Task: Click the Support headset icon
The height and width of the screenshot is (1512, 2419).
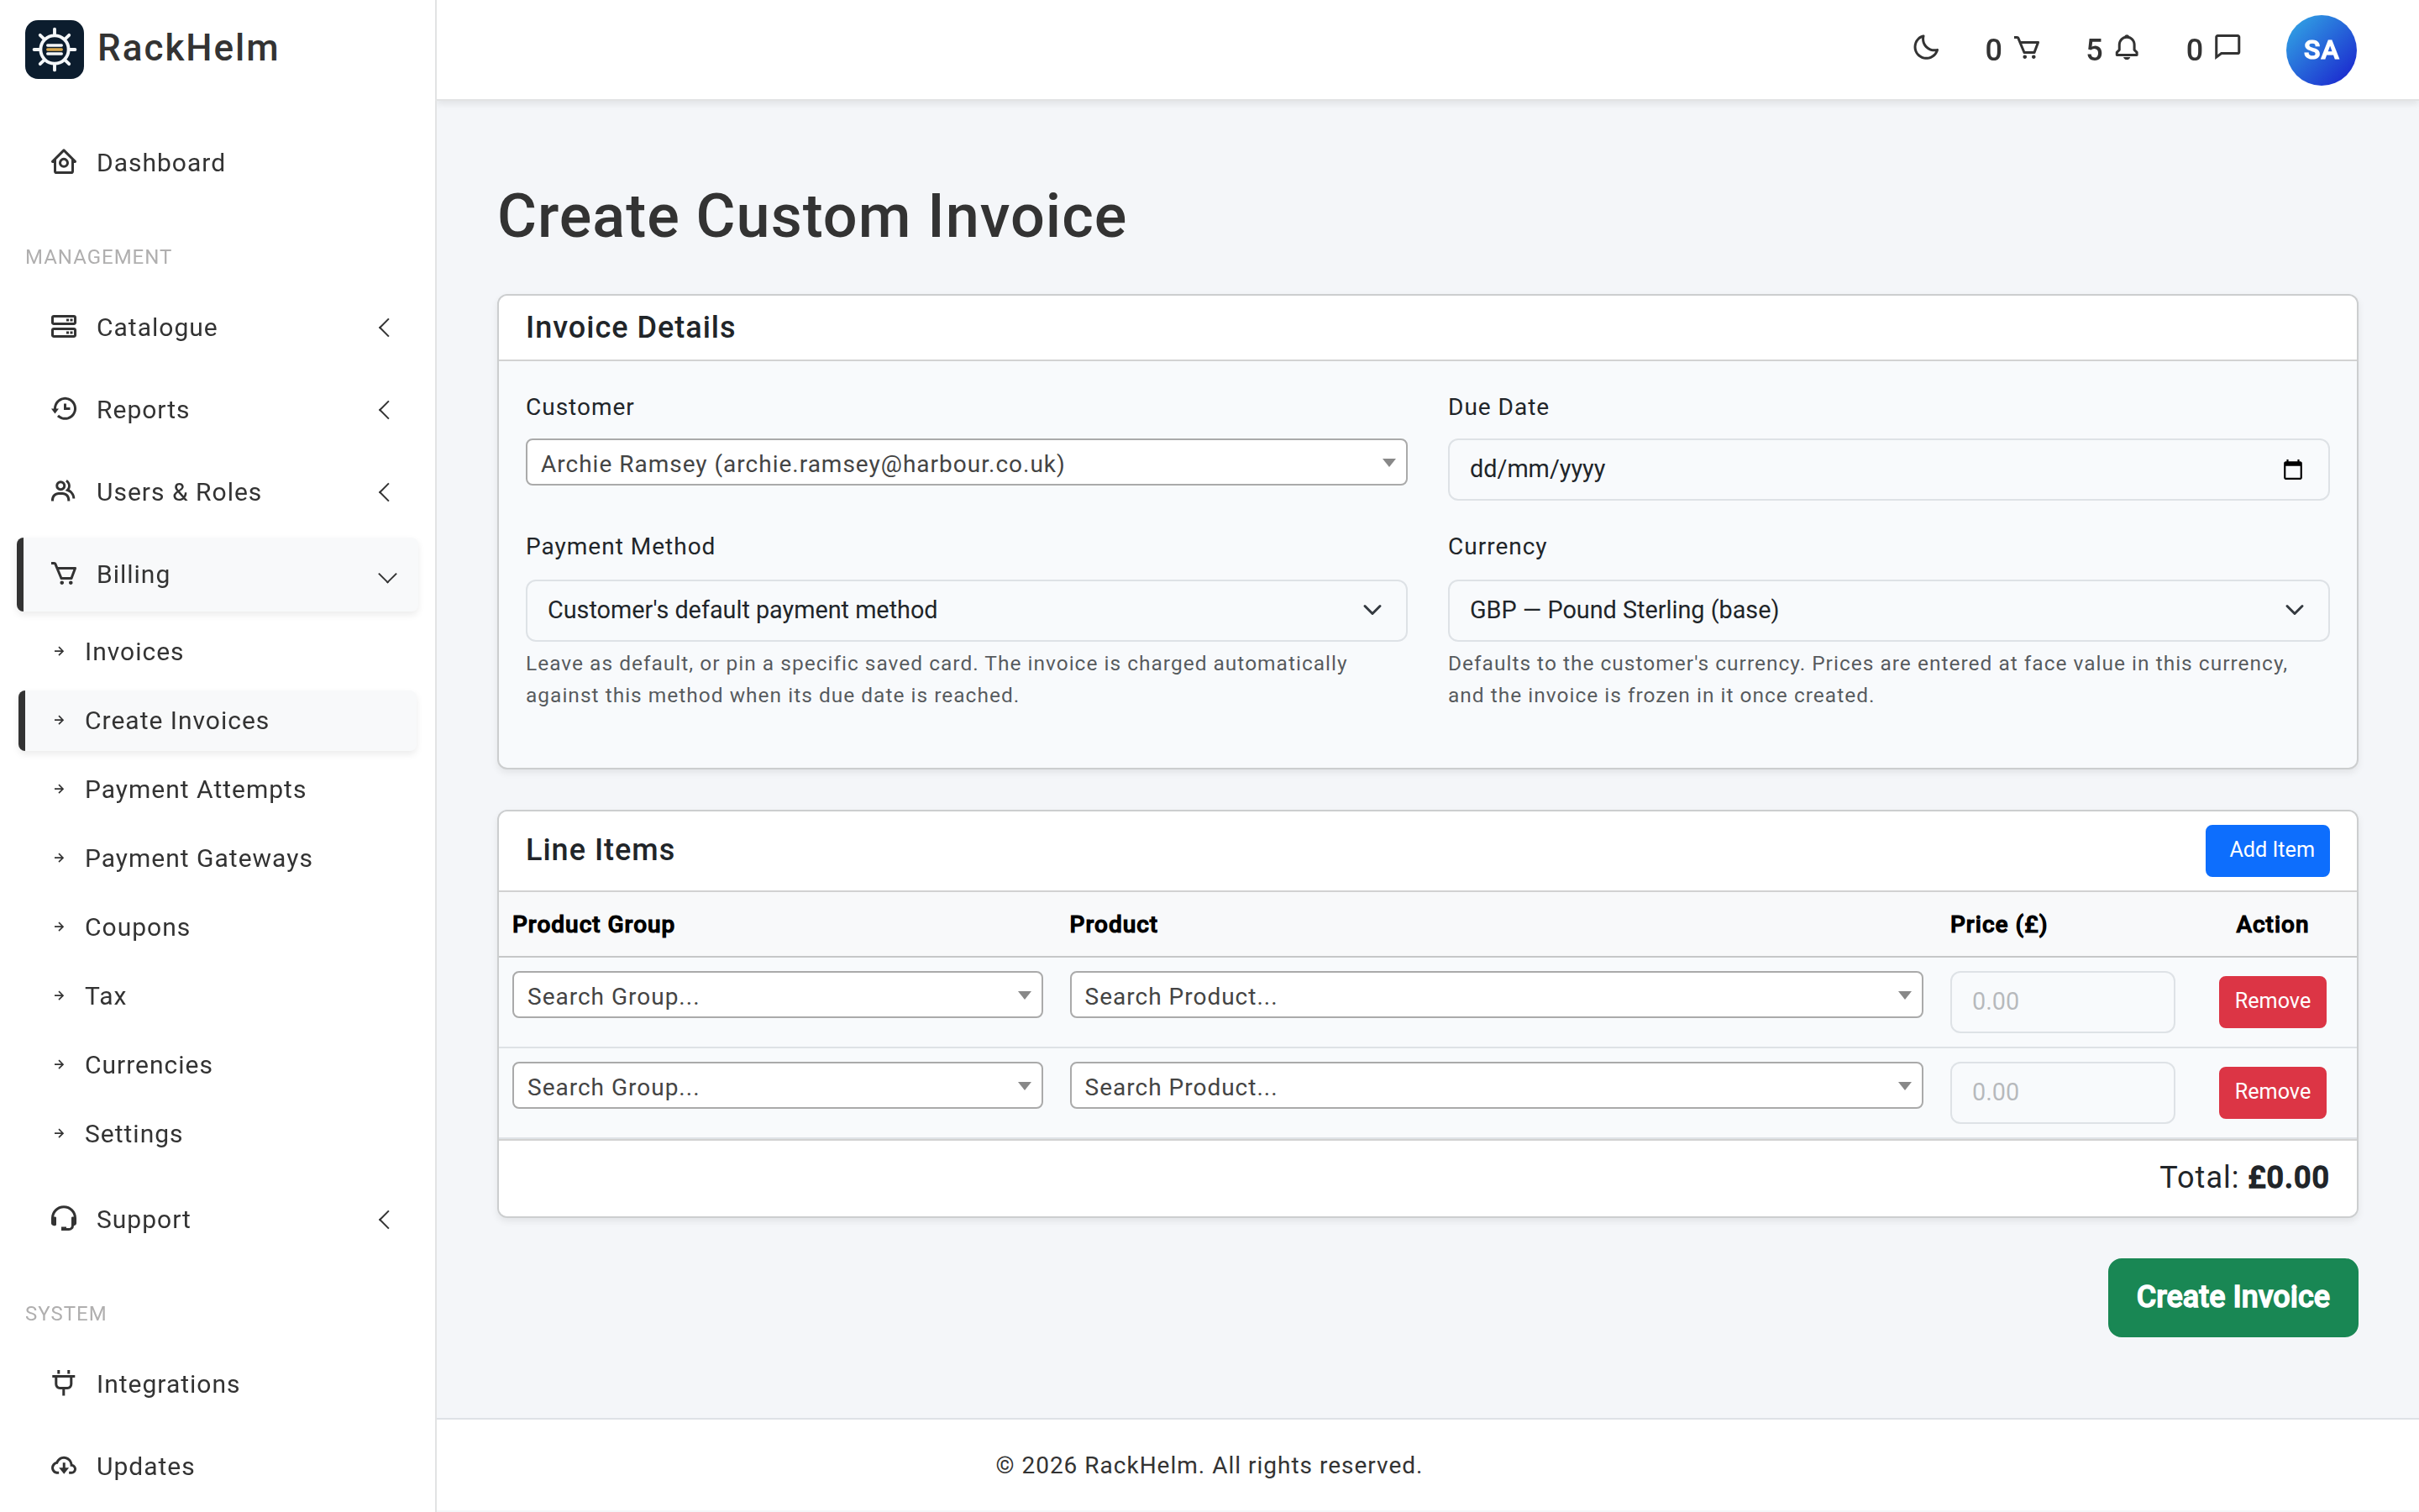Action: tap(64, 1219)
